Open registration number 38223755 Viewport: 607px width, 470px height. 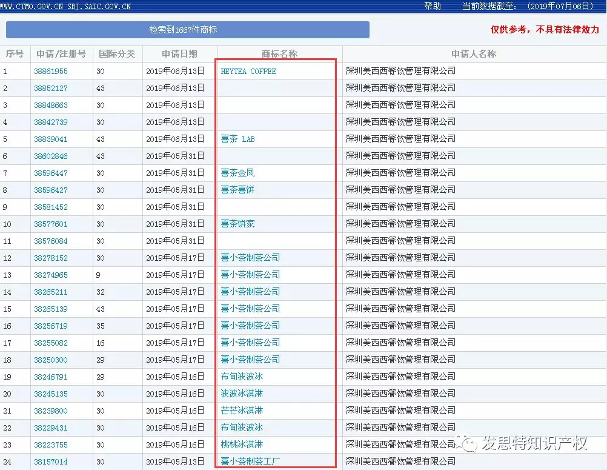pos(51,445)
